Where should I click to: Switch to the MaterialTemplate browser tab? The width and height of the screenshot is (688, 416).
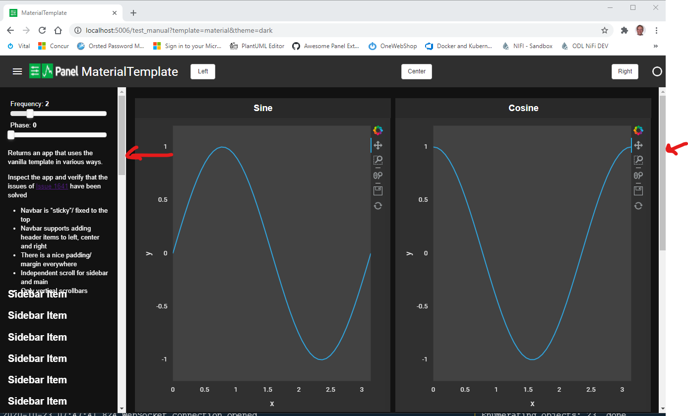pyautogui.click(x=60, y=12)
